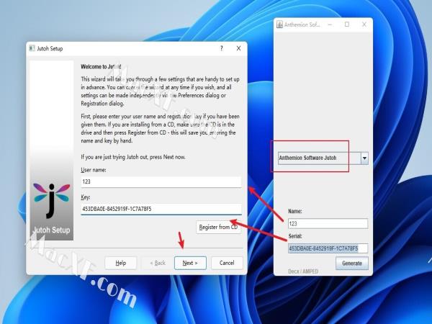
Task: Maximize the Anthemion keygen window
Action: click(x=347, y=24)
